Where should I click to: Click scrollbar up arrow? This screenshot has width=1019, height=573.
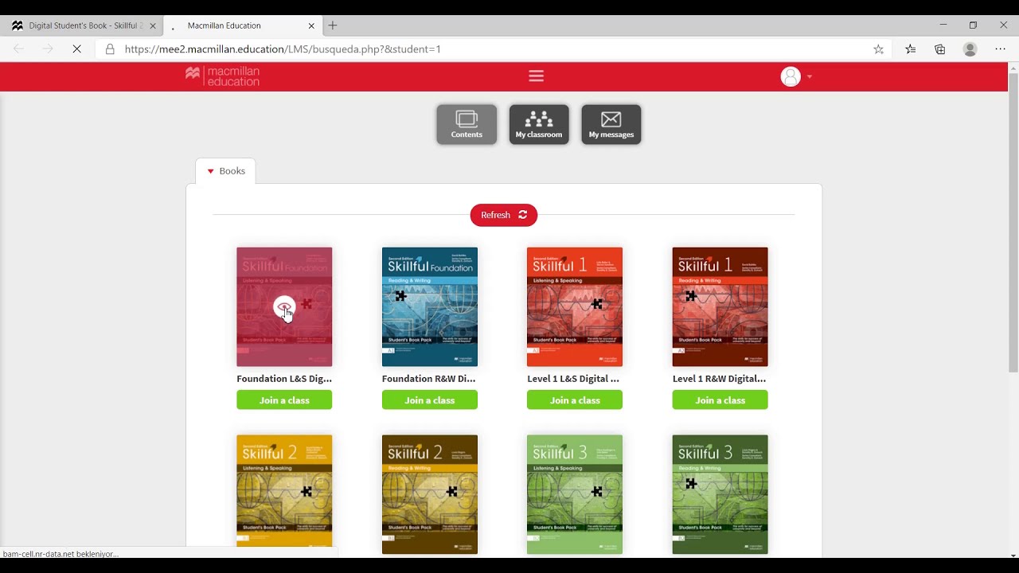tap(1013, 68)
